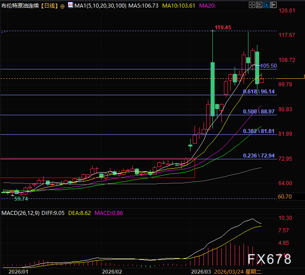Open MACD(26,12,9) indicator settings
Image resolution: width=305 pixels, height=275 pixels.
[20, 213]
